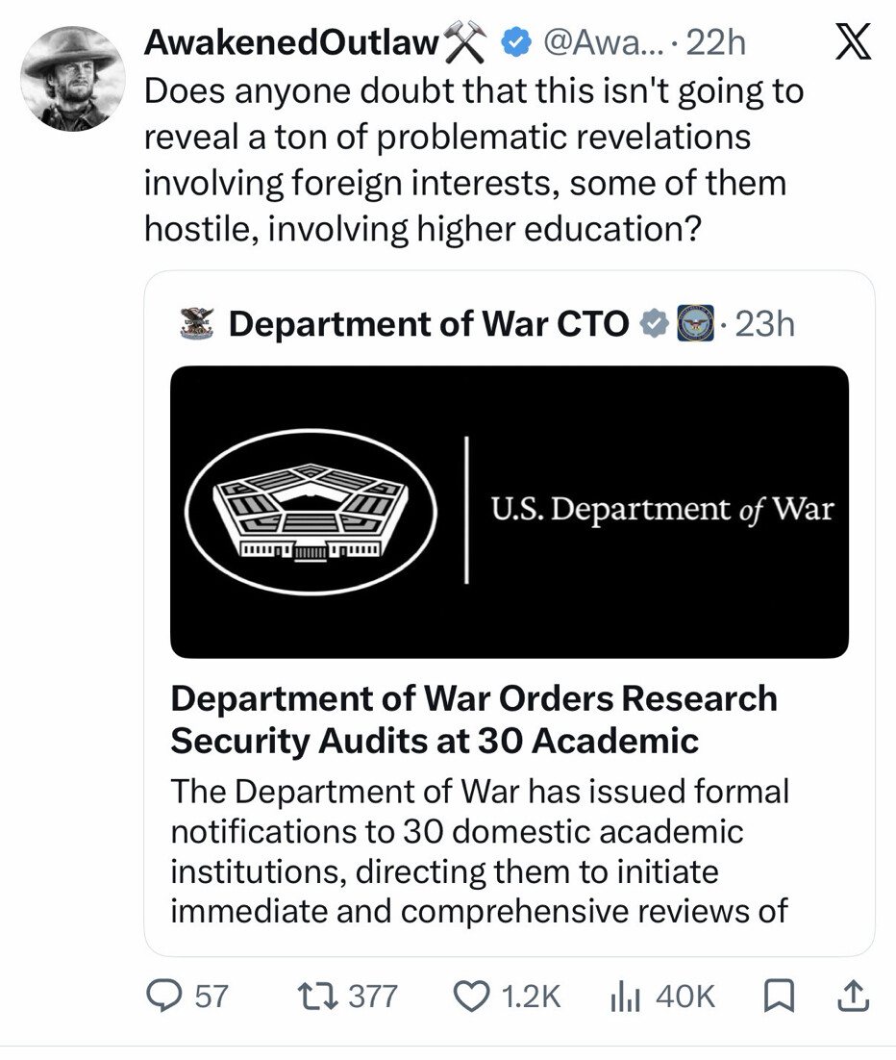
Task: Bookmark this post
Action: click(779, 997)
